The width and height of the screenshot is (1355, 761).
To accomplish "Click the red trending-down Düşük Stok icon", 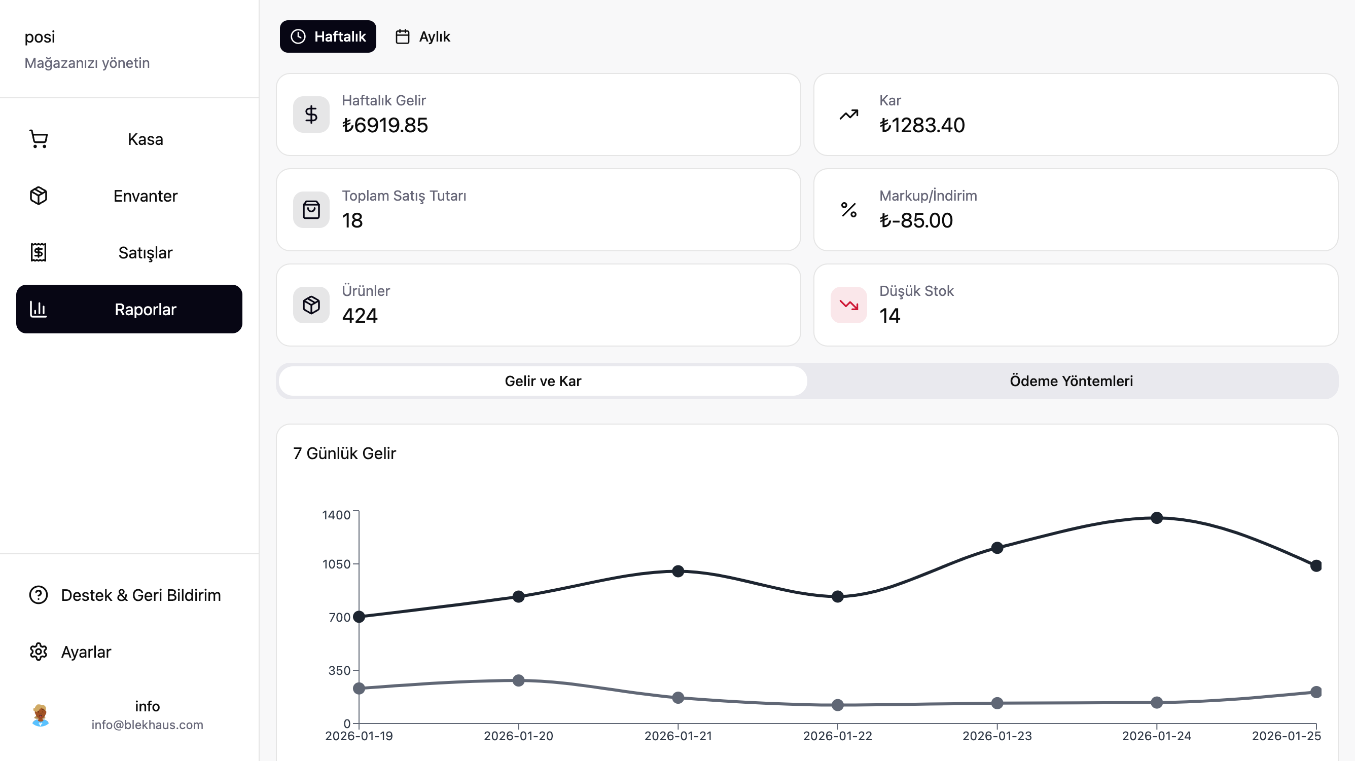I will [848, 305].
